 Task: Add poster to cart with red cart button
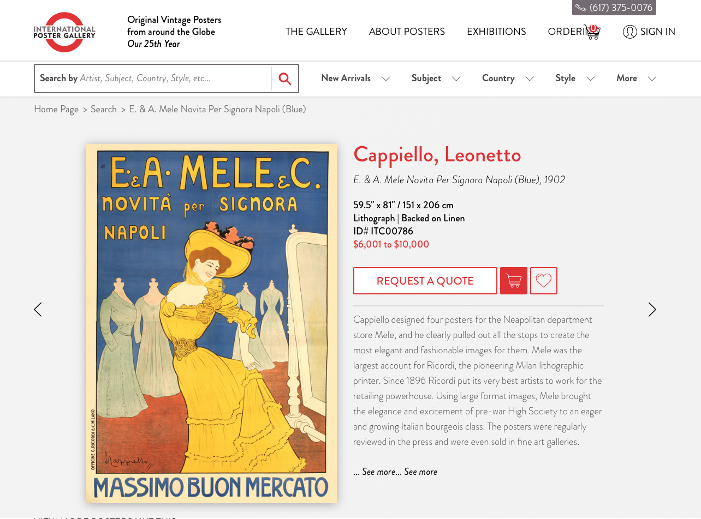[514, 281]
